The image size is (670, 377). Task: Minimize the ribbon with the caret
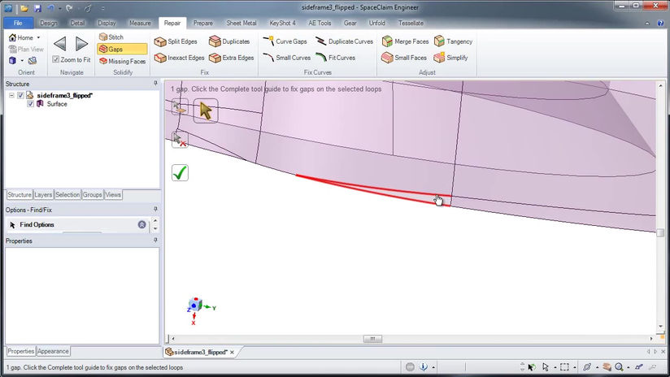click(x=647, y=23)
